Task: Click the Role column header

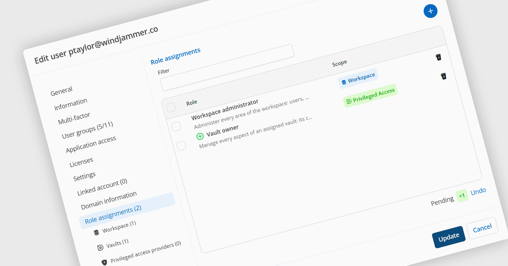Action: 192,102
